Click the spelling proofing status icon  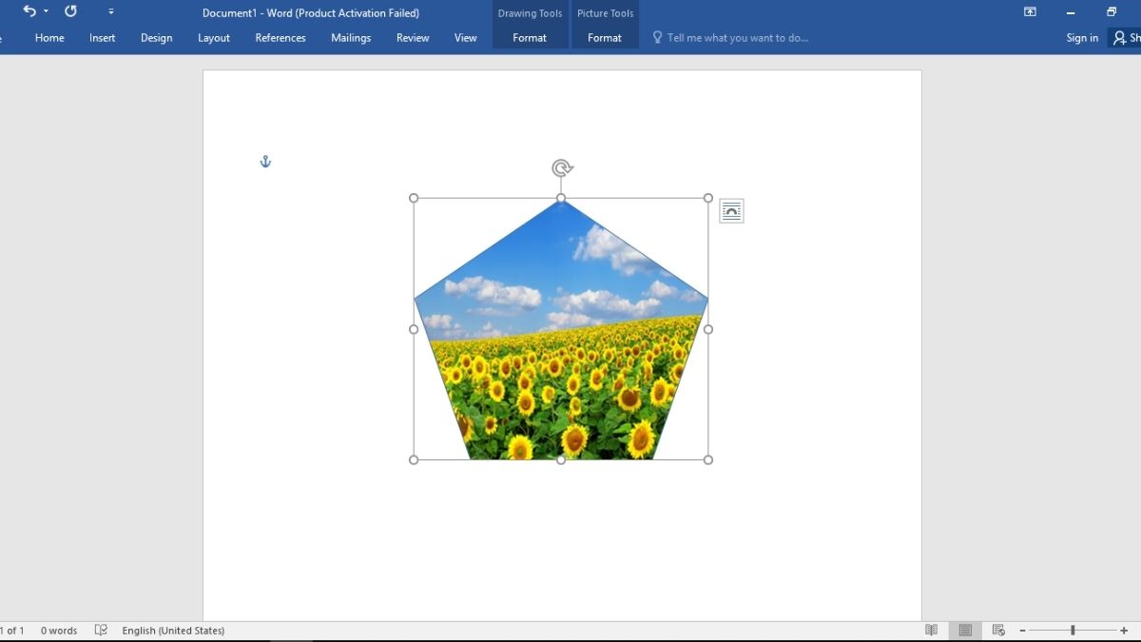click(101, 630)
